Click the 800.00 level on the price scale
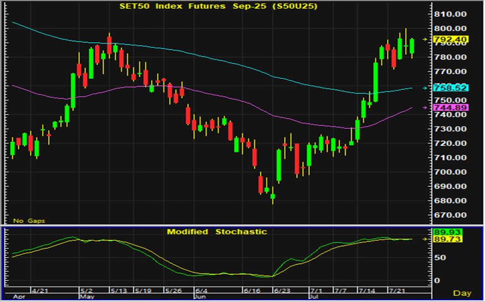 point(451,29)
